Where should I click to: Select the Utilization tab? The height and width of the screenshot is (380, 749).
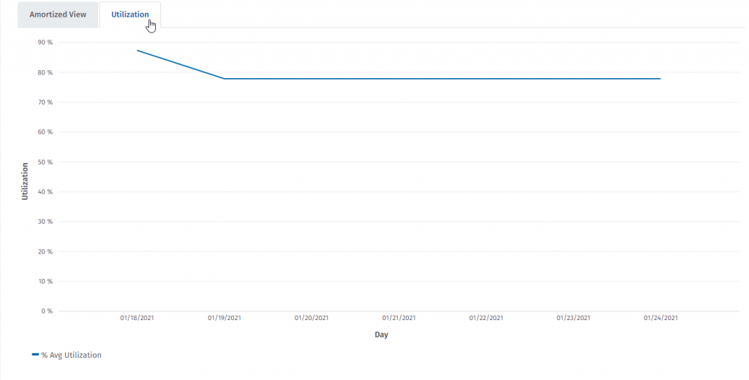pos(130,15)
